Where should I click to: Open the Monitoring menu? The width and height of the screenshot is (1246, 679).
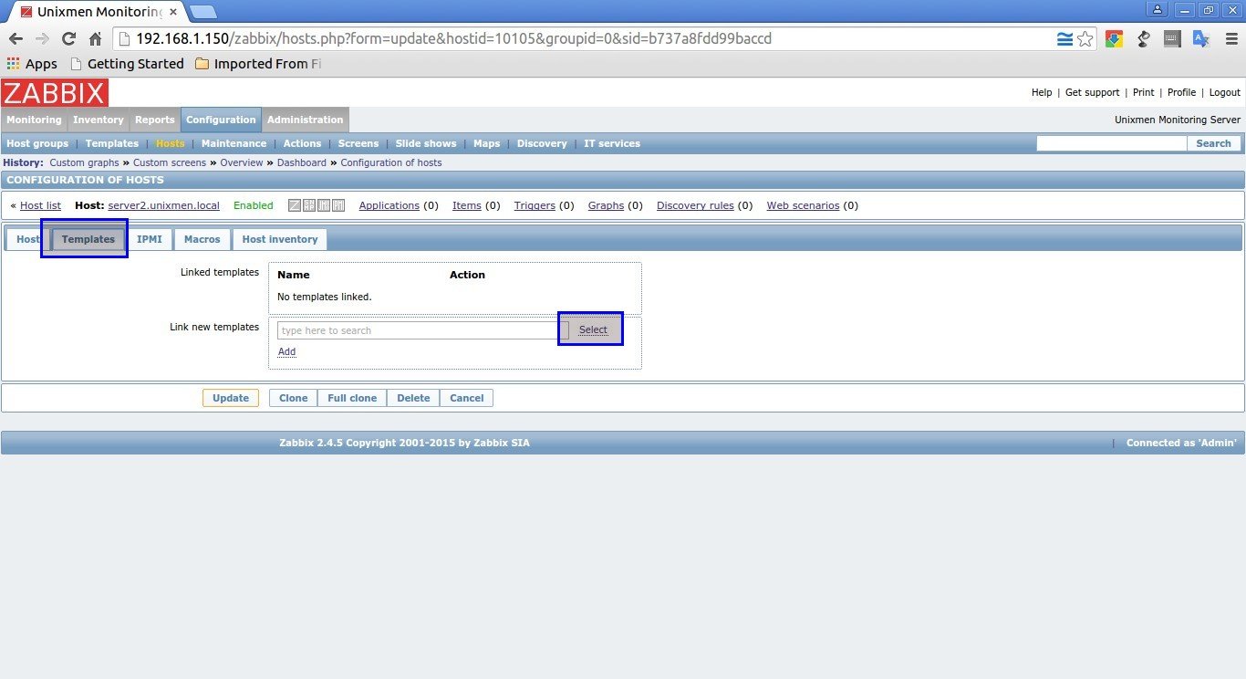pyautogui.click(x=34, y=120)
